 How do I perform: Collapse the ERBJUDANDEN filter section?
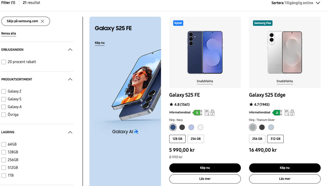[x=70, y=50]
